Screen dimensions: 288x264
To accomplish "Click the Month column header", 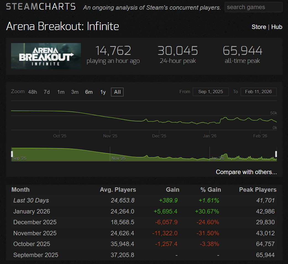I will [x=20, y=190].
